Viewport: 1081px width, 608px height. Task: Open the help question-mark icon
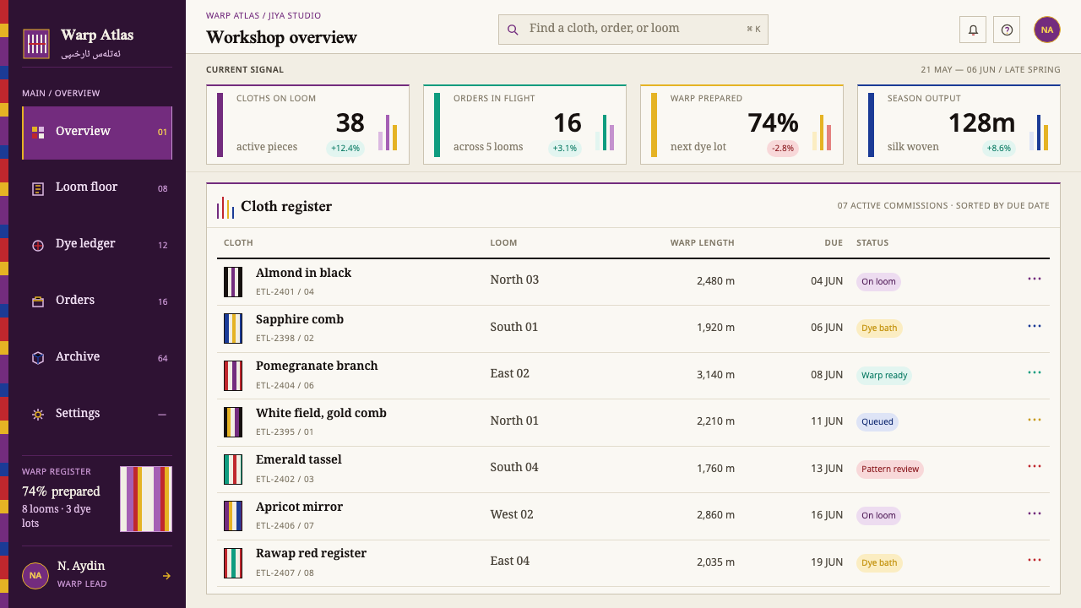(1007, 30)
